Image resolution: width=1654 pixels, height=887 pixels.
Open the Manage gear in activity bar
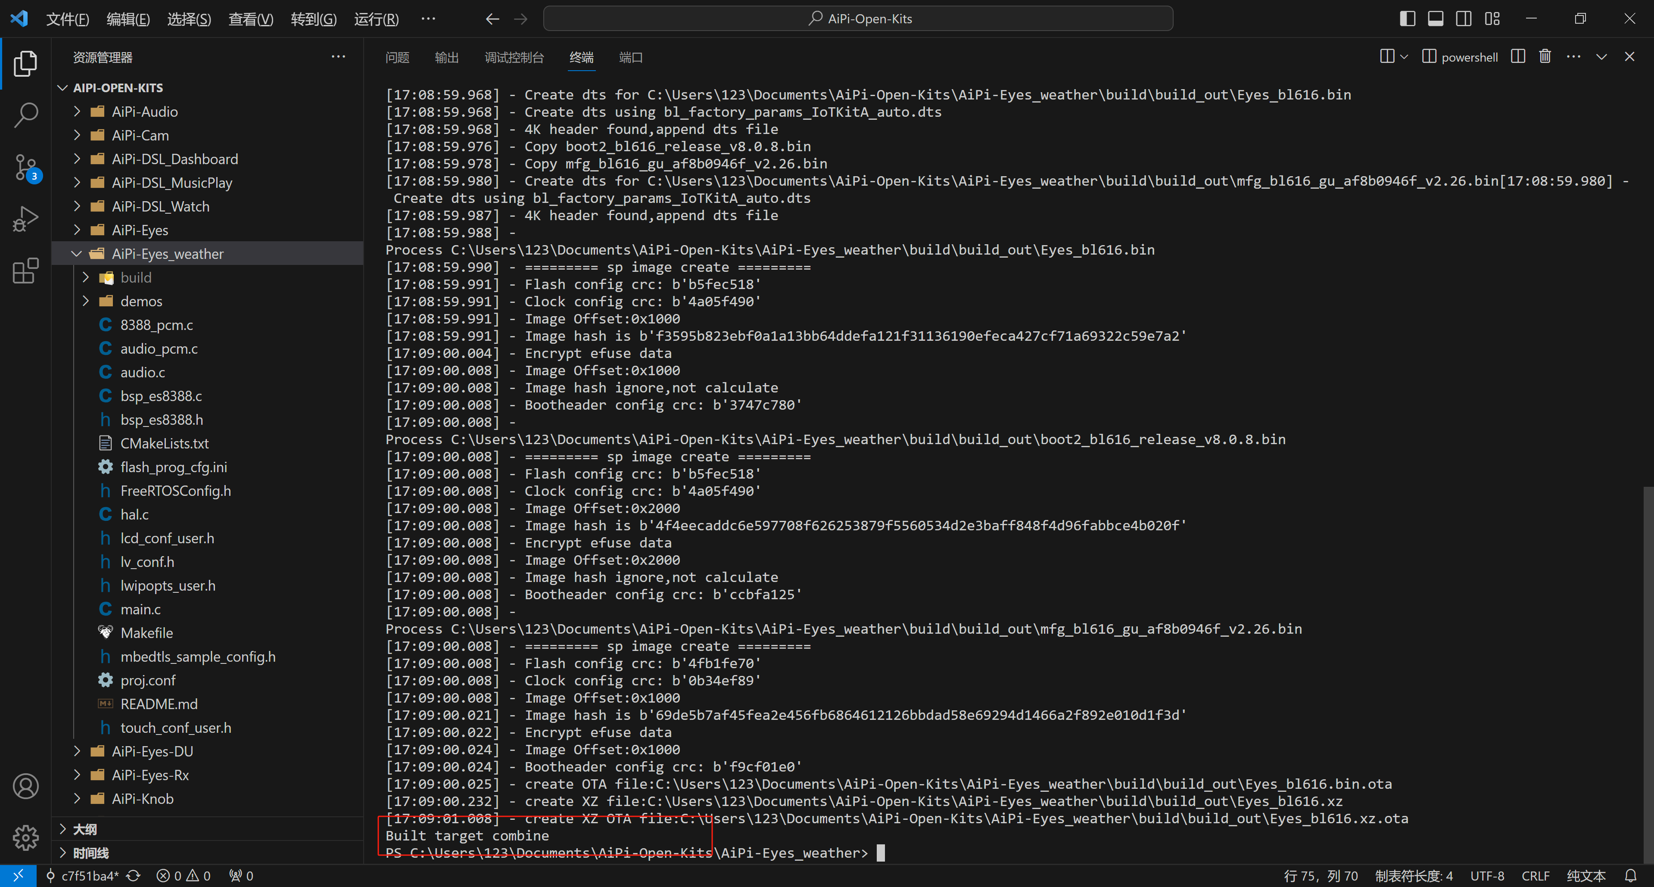26,837
